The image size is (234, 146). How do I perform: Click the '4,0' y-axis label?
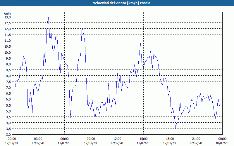coord(8,123)
